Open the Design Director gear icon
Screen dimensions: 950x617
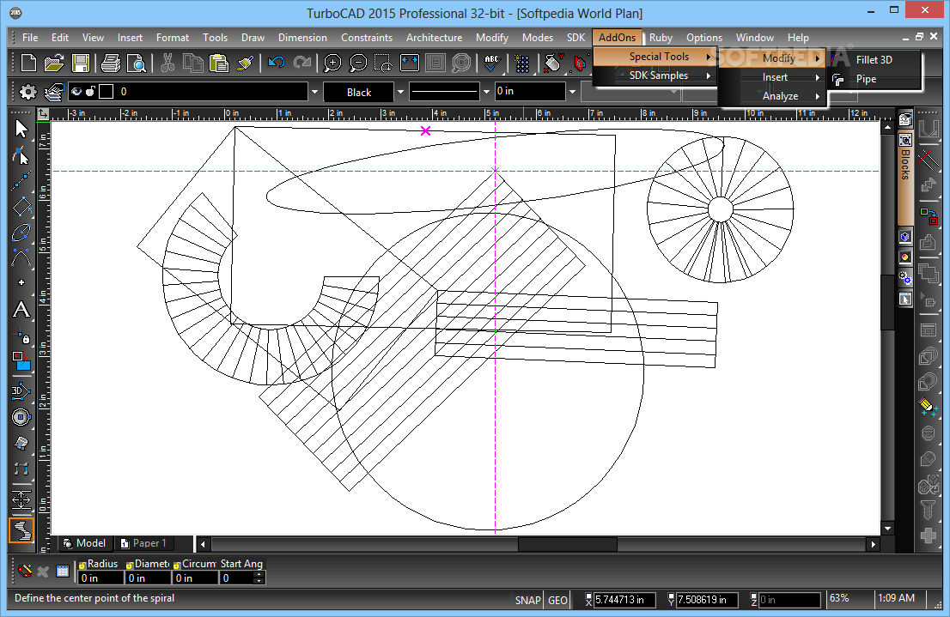[27, 92]
